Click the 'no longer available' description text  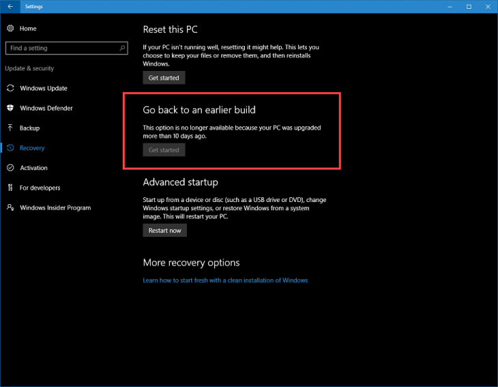tap(232, 132)
